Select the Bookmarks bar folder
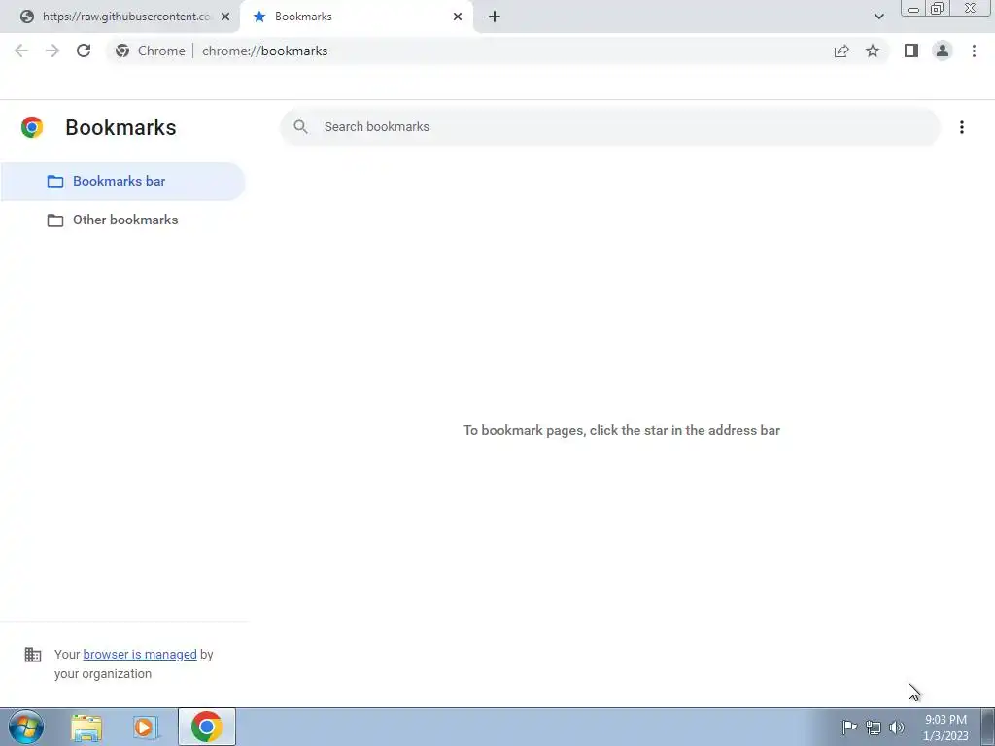Image resolution: width=995 pixels, height=746 pixels. point(123,182)
